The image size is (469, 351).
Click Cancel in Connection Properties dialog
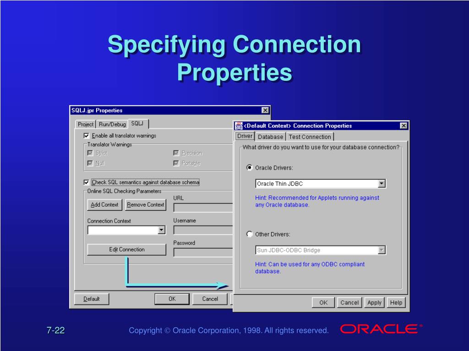[x=349, y=303]
